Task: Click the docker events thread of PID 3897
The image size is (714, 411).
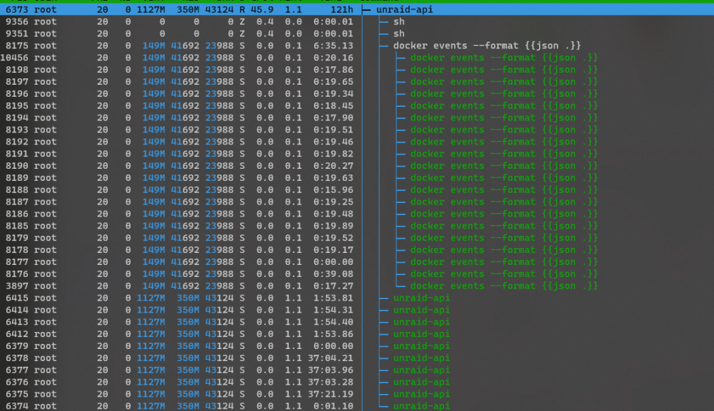Action: [503, 286]
